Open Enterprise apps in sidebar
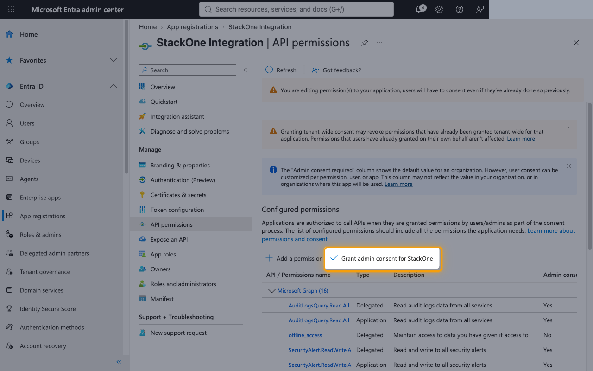The height and width of the screenshot is (371, 593). (x=61, y=198)
